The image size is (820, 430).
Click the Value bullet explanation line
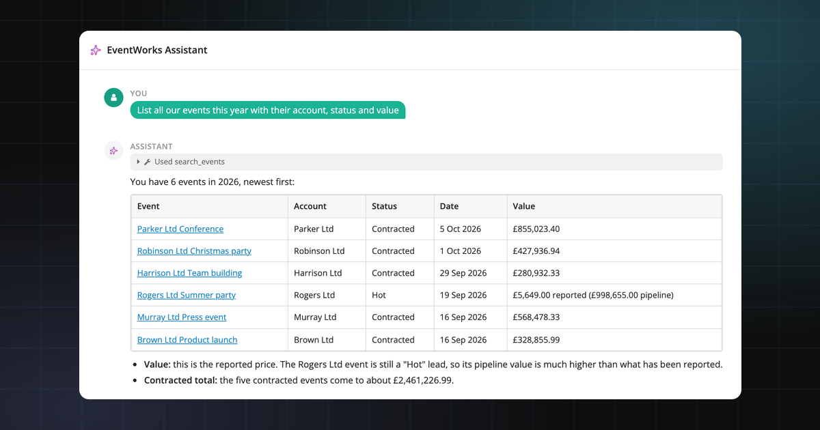(x=433, y=364)
